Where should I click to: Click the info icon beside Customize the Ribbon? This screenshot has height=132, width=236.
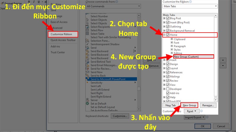(190, 2)
